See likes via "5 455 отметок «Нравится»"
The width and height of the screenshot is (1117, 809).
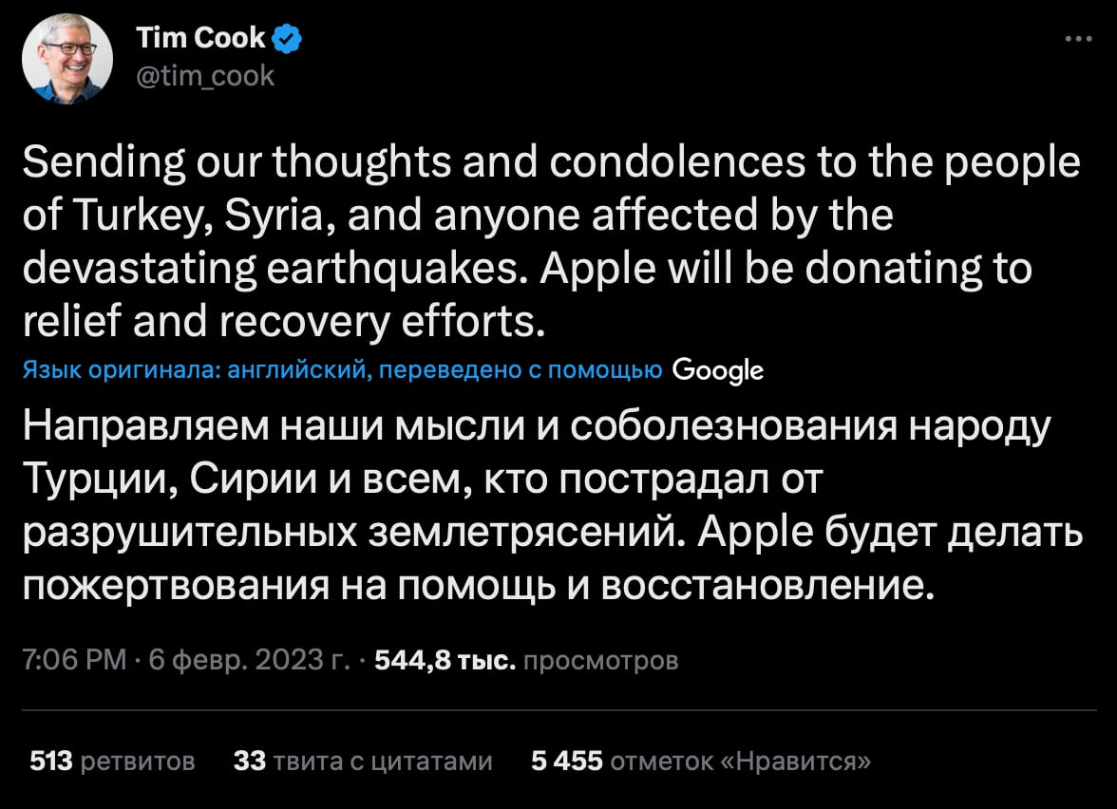click(698, 761)
